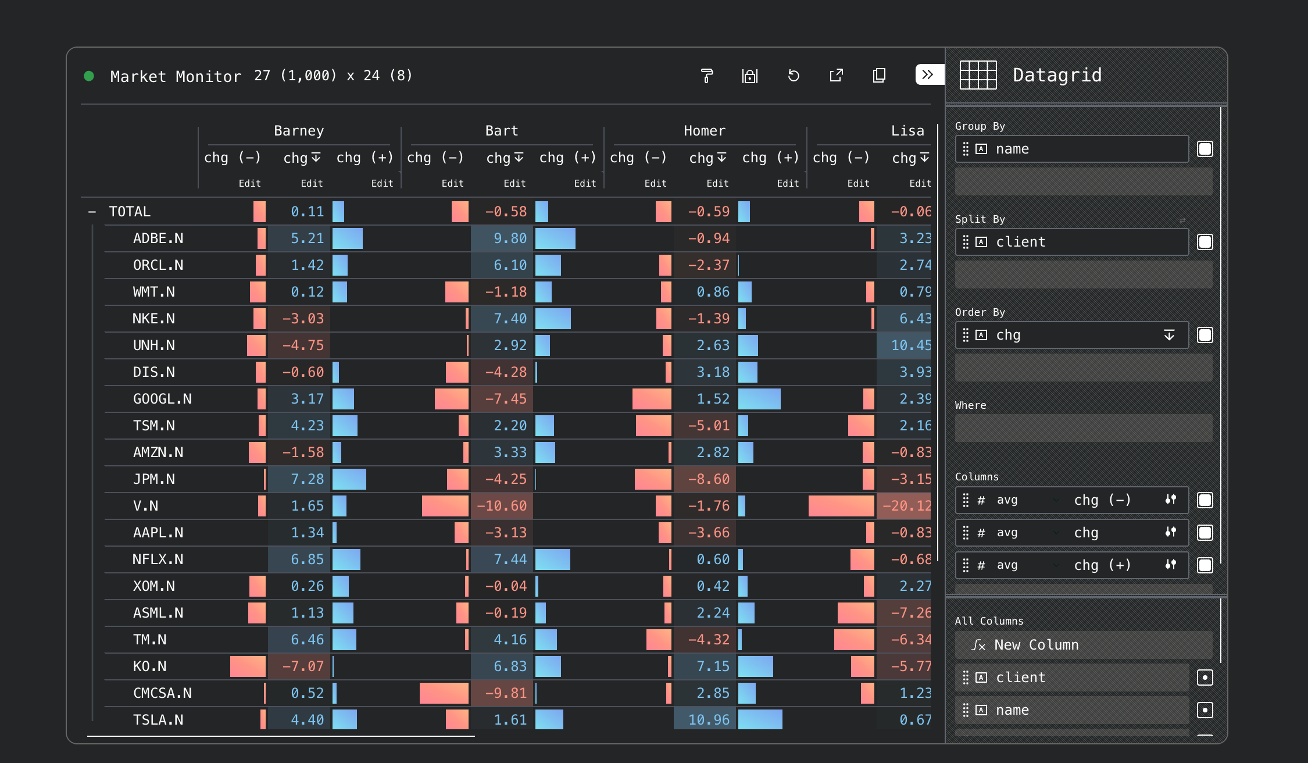
Task: Toggle descending sort arrow on Order By chg
Action: [x=1169, y=335]
